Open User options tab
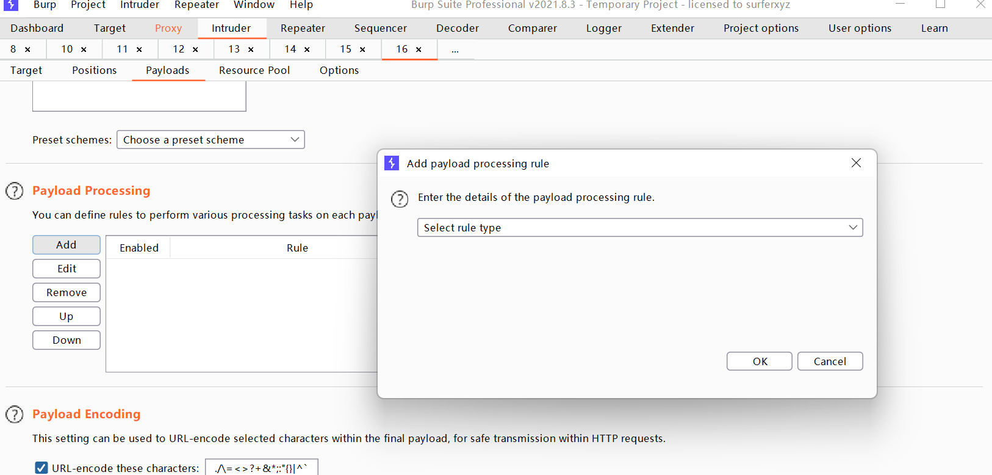Image resolution: width=992 pixels, height=475 pixels. pyautogui.click(x=860, y=28)
